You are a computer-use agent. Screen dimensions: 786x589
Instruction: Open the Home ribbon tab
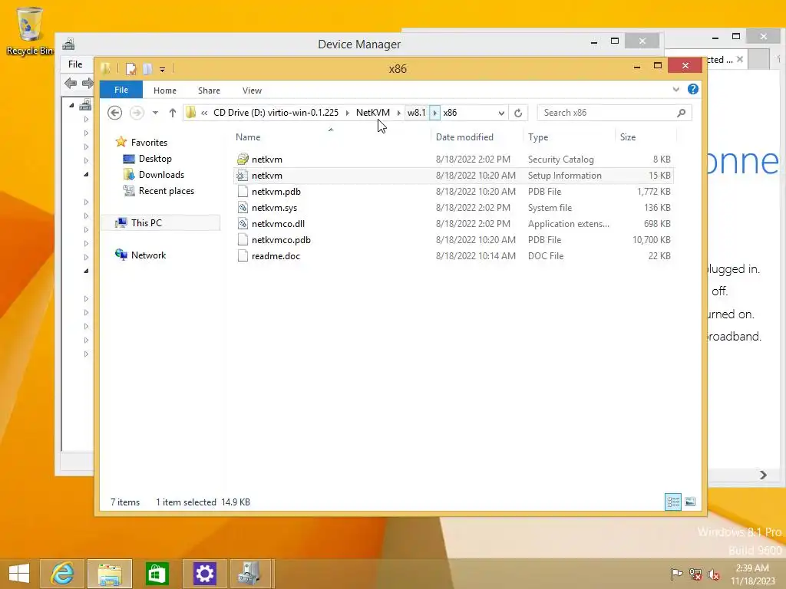click(x=165, y=90)
